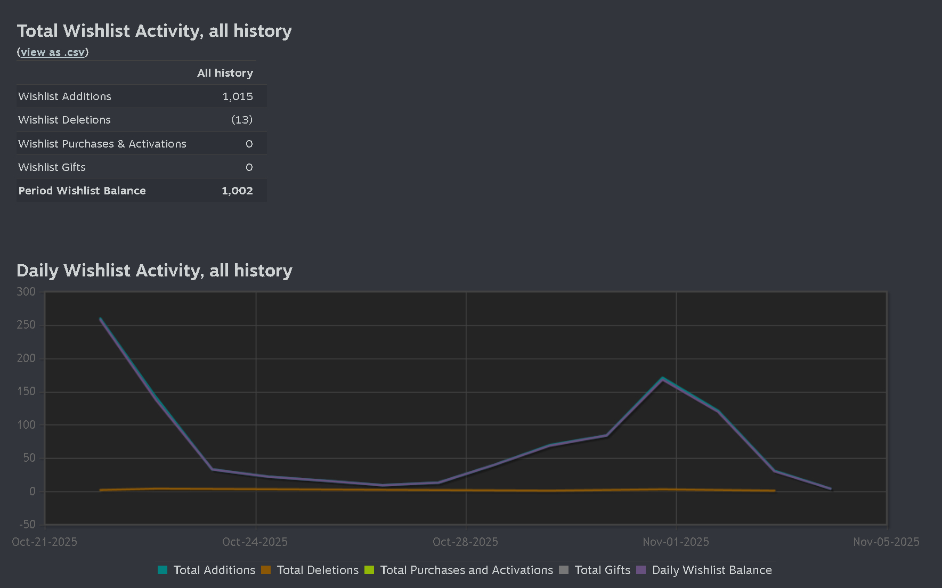This screenshot has height=588, width=942.
Task: Toggle the Total Deletions legend label
Action: pos(318,570)
